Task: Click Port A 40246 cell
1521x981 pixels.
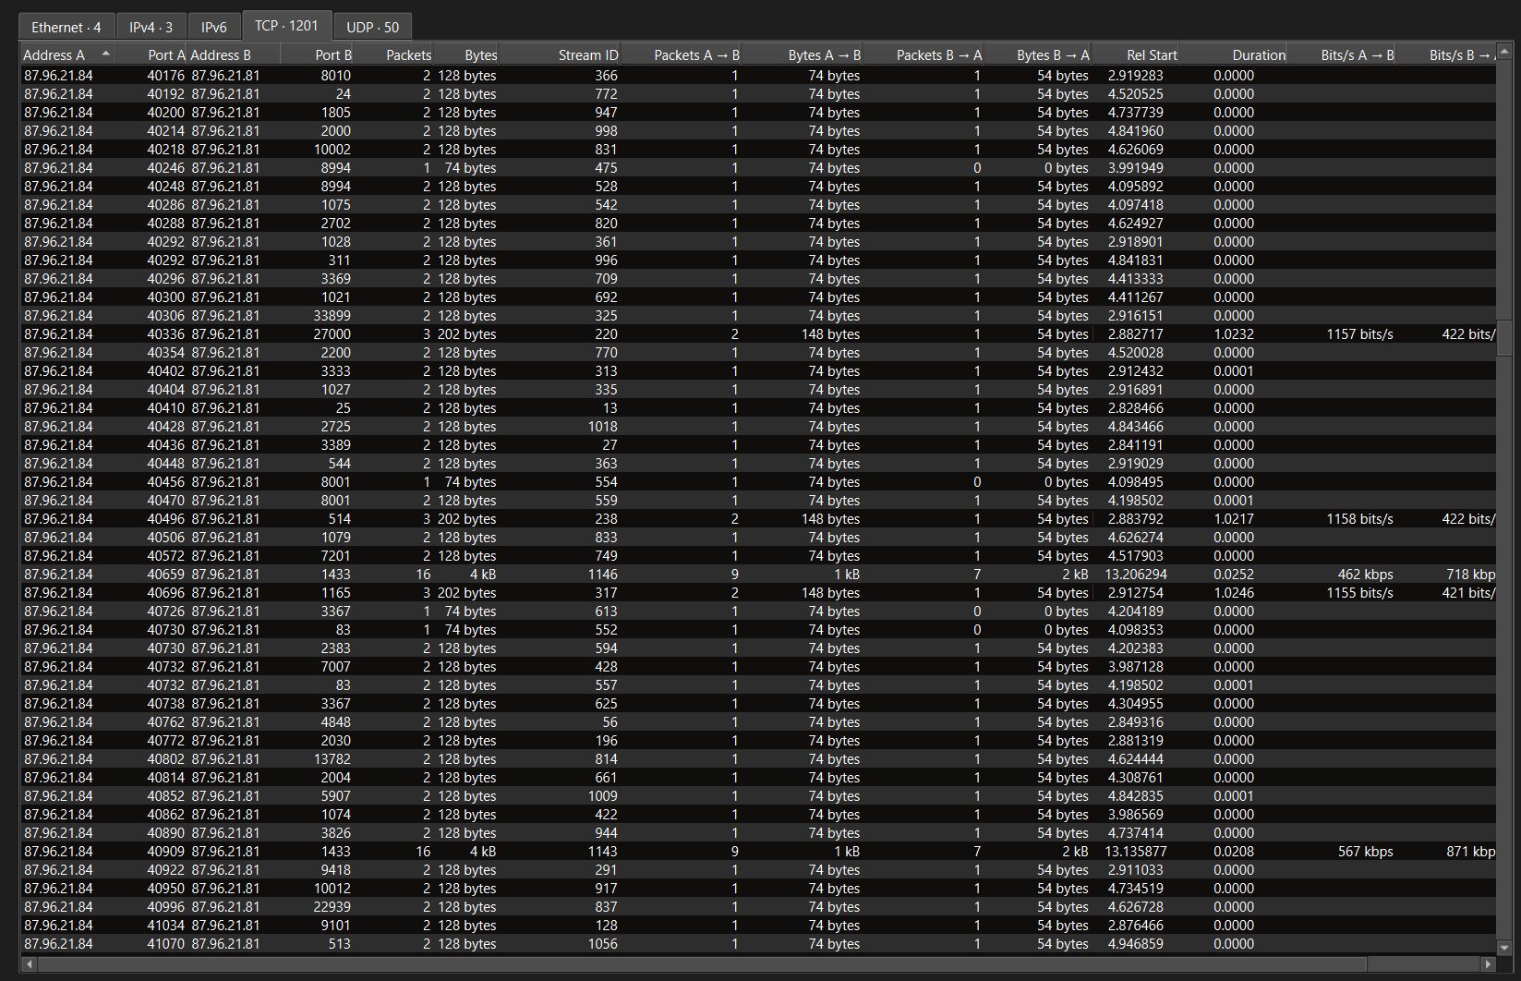Action: tap(165, 168)
